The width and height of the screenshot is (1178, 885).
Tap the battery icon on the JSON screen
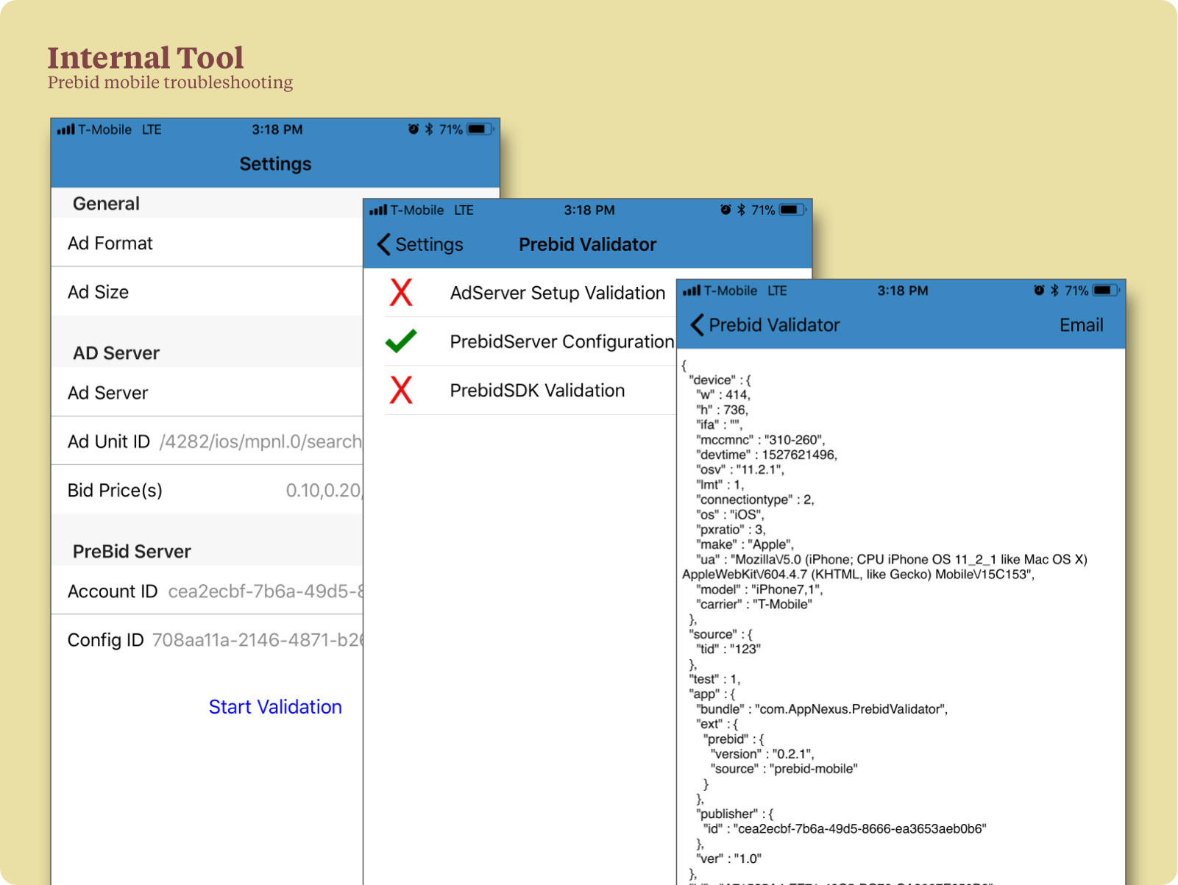point(1107,291)
